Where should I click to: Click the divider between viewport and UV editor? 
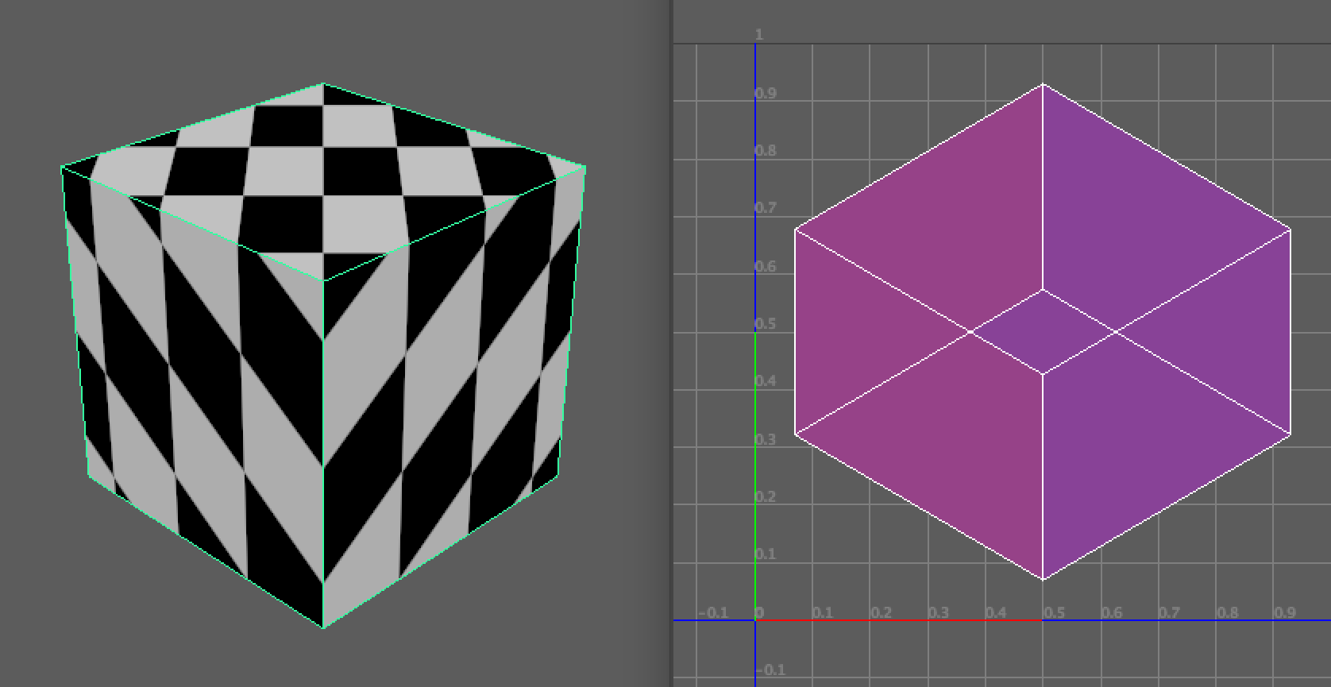pyautogui.click(x=671, y=343)
